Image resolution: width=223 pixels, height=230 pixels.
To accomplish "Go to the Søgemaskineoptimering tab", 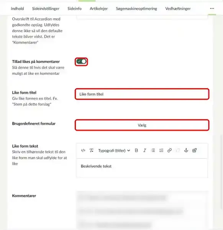I will (136, 9).
